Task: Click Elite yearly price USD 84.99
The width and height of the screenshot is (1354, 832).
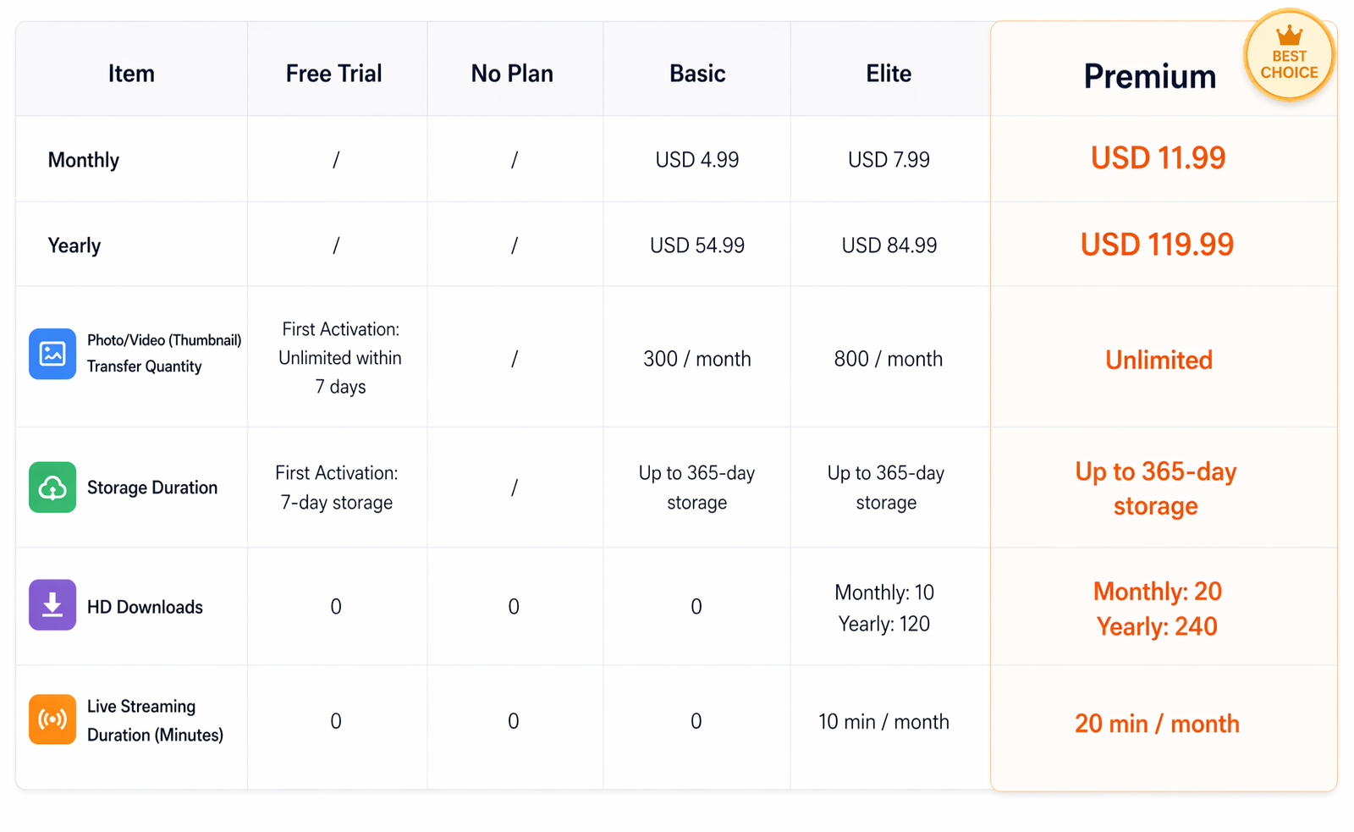Action: click(889, 245)
